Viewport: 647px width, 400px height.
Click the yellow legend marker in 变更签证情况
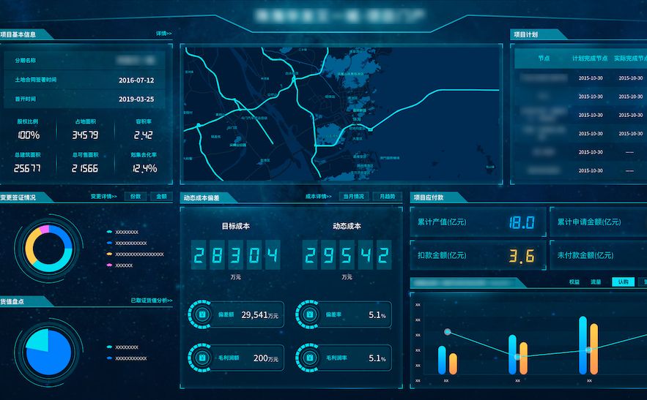[x=109, y=254]
